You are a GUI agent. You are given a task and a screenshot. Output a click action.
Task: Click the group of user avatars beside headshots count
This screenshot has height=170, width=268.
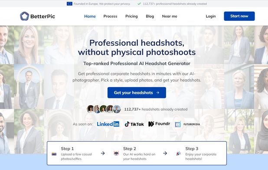[104, 109]
